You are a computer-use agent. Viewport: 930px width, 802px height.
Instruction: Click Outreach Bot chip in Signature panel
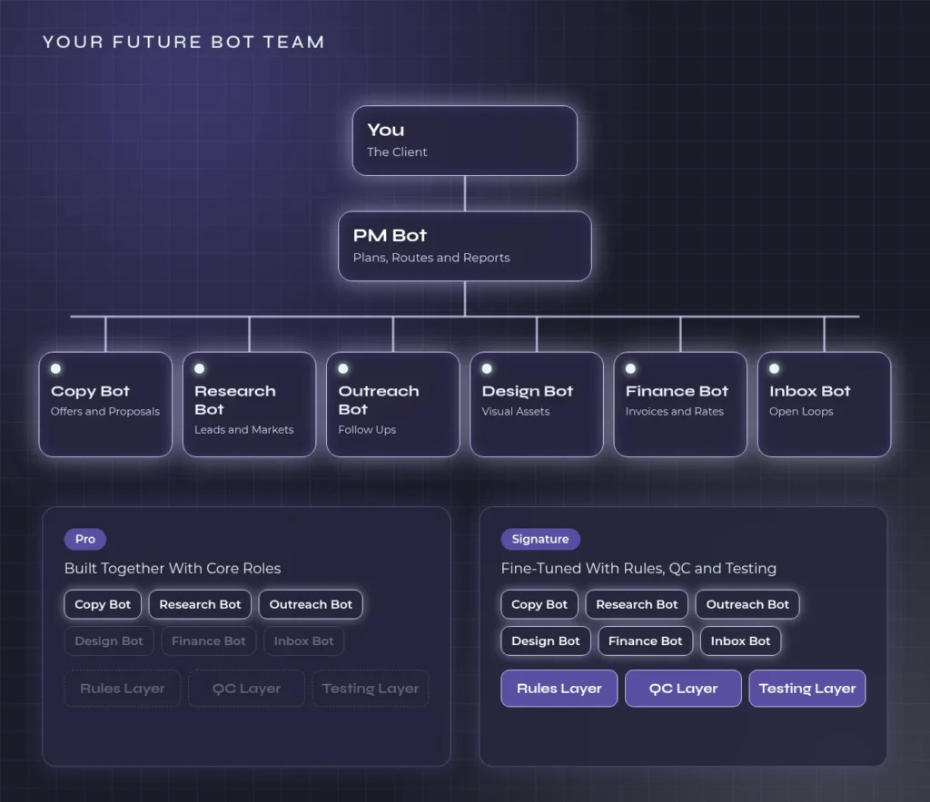point(747,604)
